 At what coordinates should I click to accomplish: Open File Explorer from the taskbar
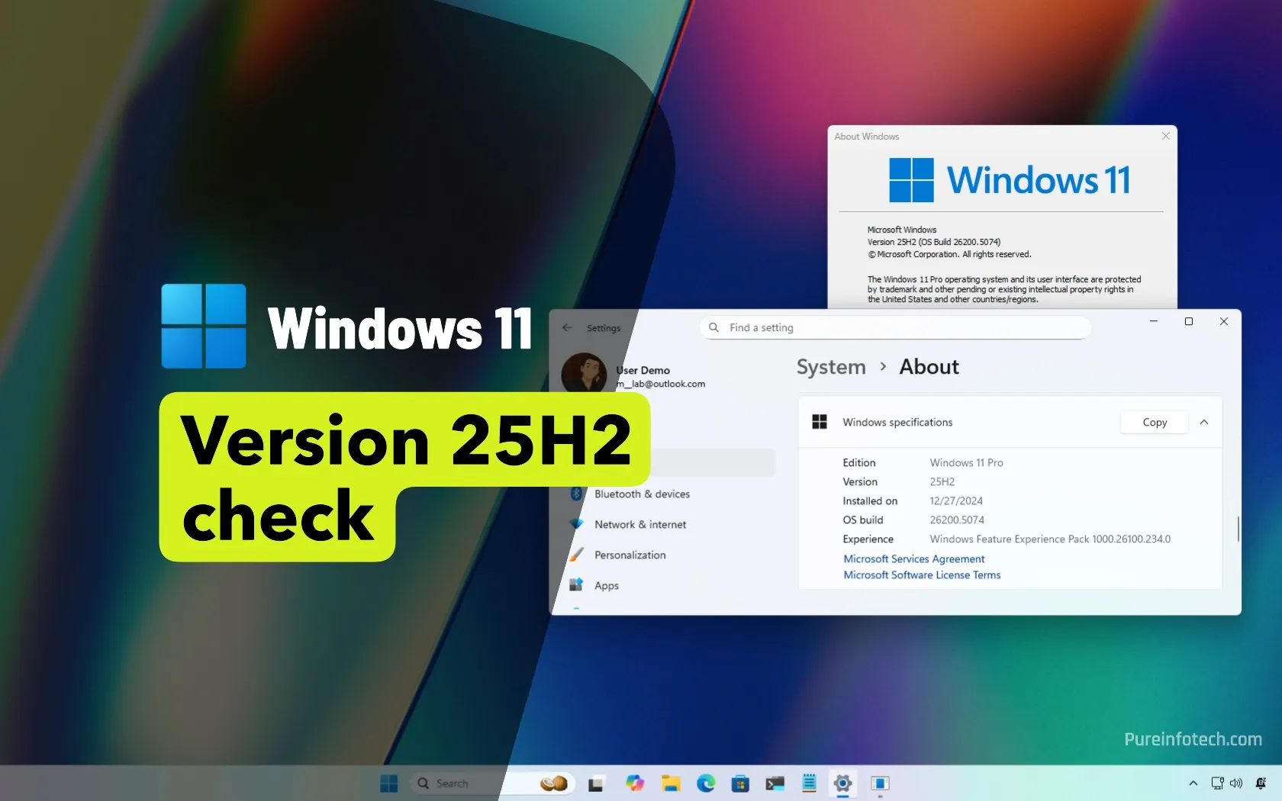pyautogui.click(x=671, y=783)
